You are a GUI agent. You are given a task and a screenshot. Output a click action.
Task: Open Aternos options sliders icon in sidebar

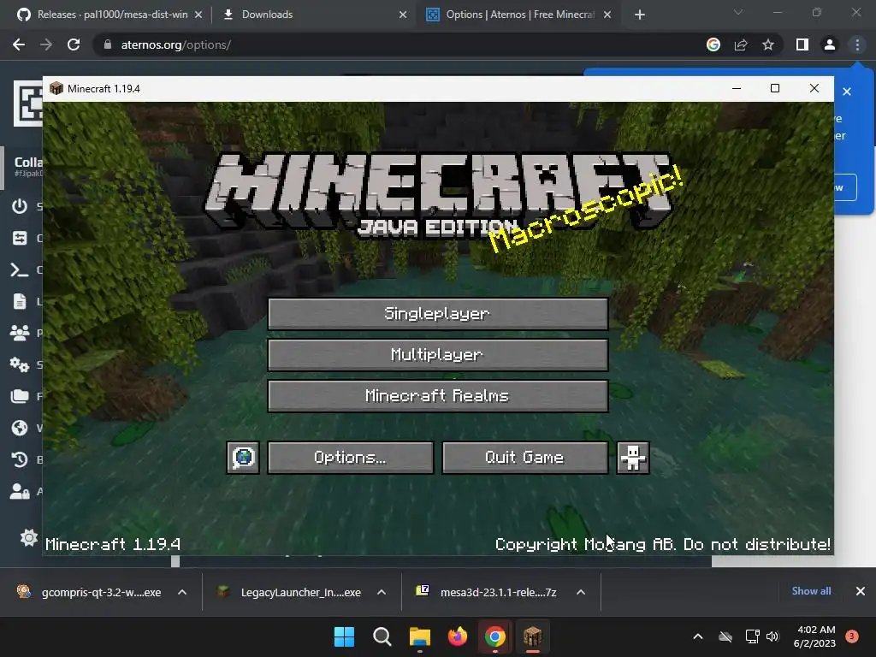[20, 238]
